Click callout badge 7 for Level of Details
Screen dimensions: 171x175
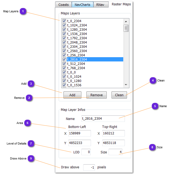point(31,144)
